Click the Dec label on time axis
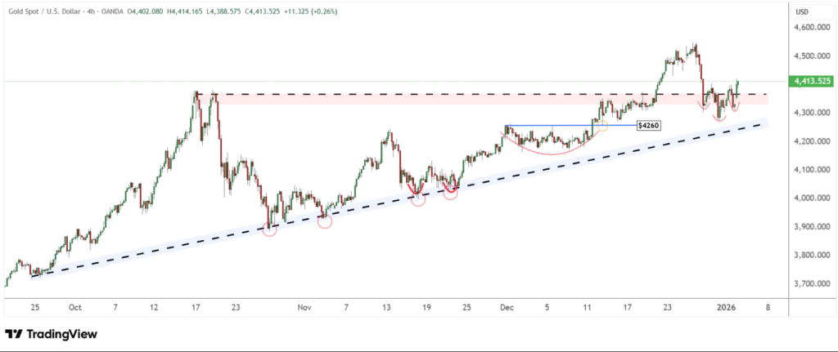838x352 pixels. coord(506,307)
